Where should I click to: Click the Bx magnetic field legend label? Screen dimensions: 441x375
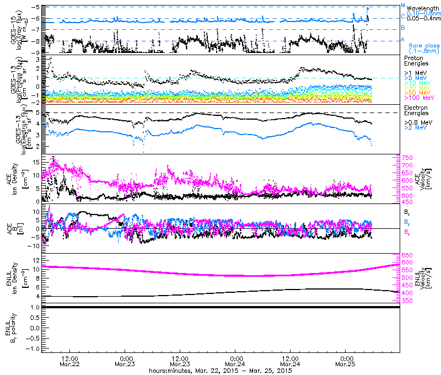tap(407, 212)
